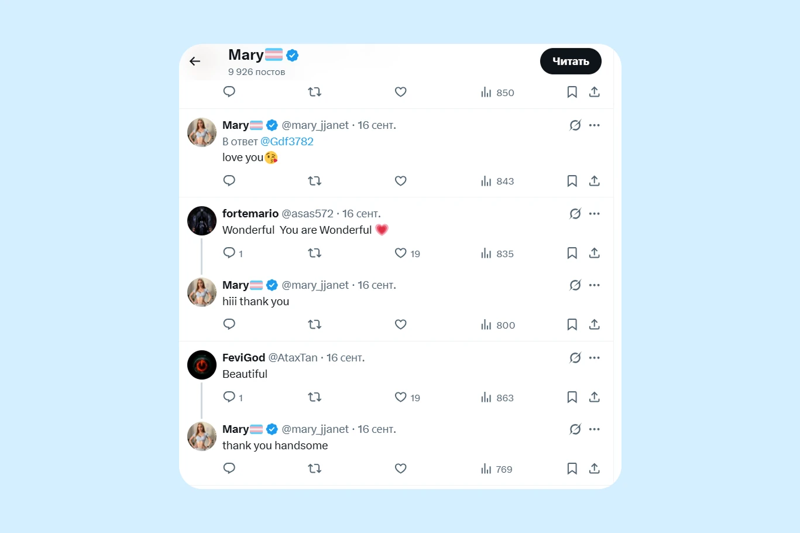The height and width of the screenshot is (533, 800).
Task: Open fortemario's username link
Action: [250, 214]
